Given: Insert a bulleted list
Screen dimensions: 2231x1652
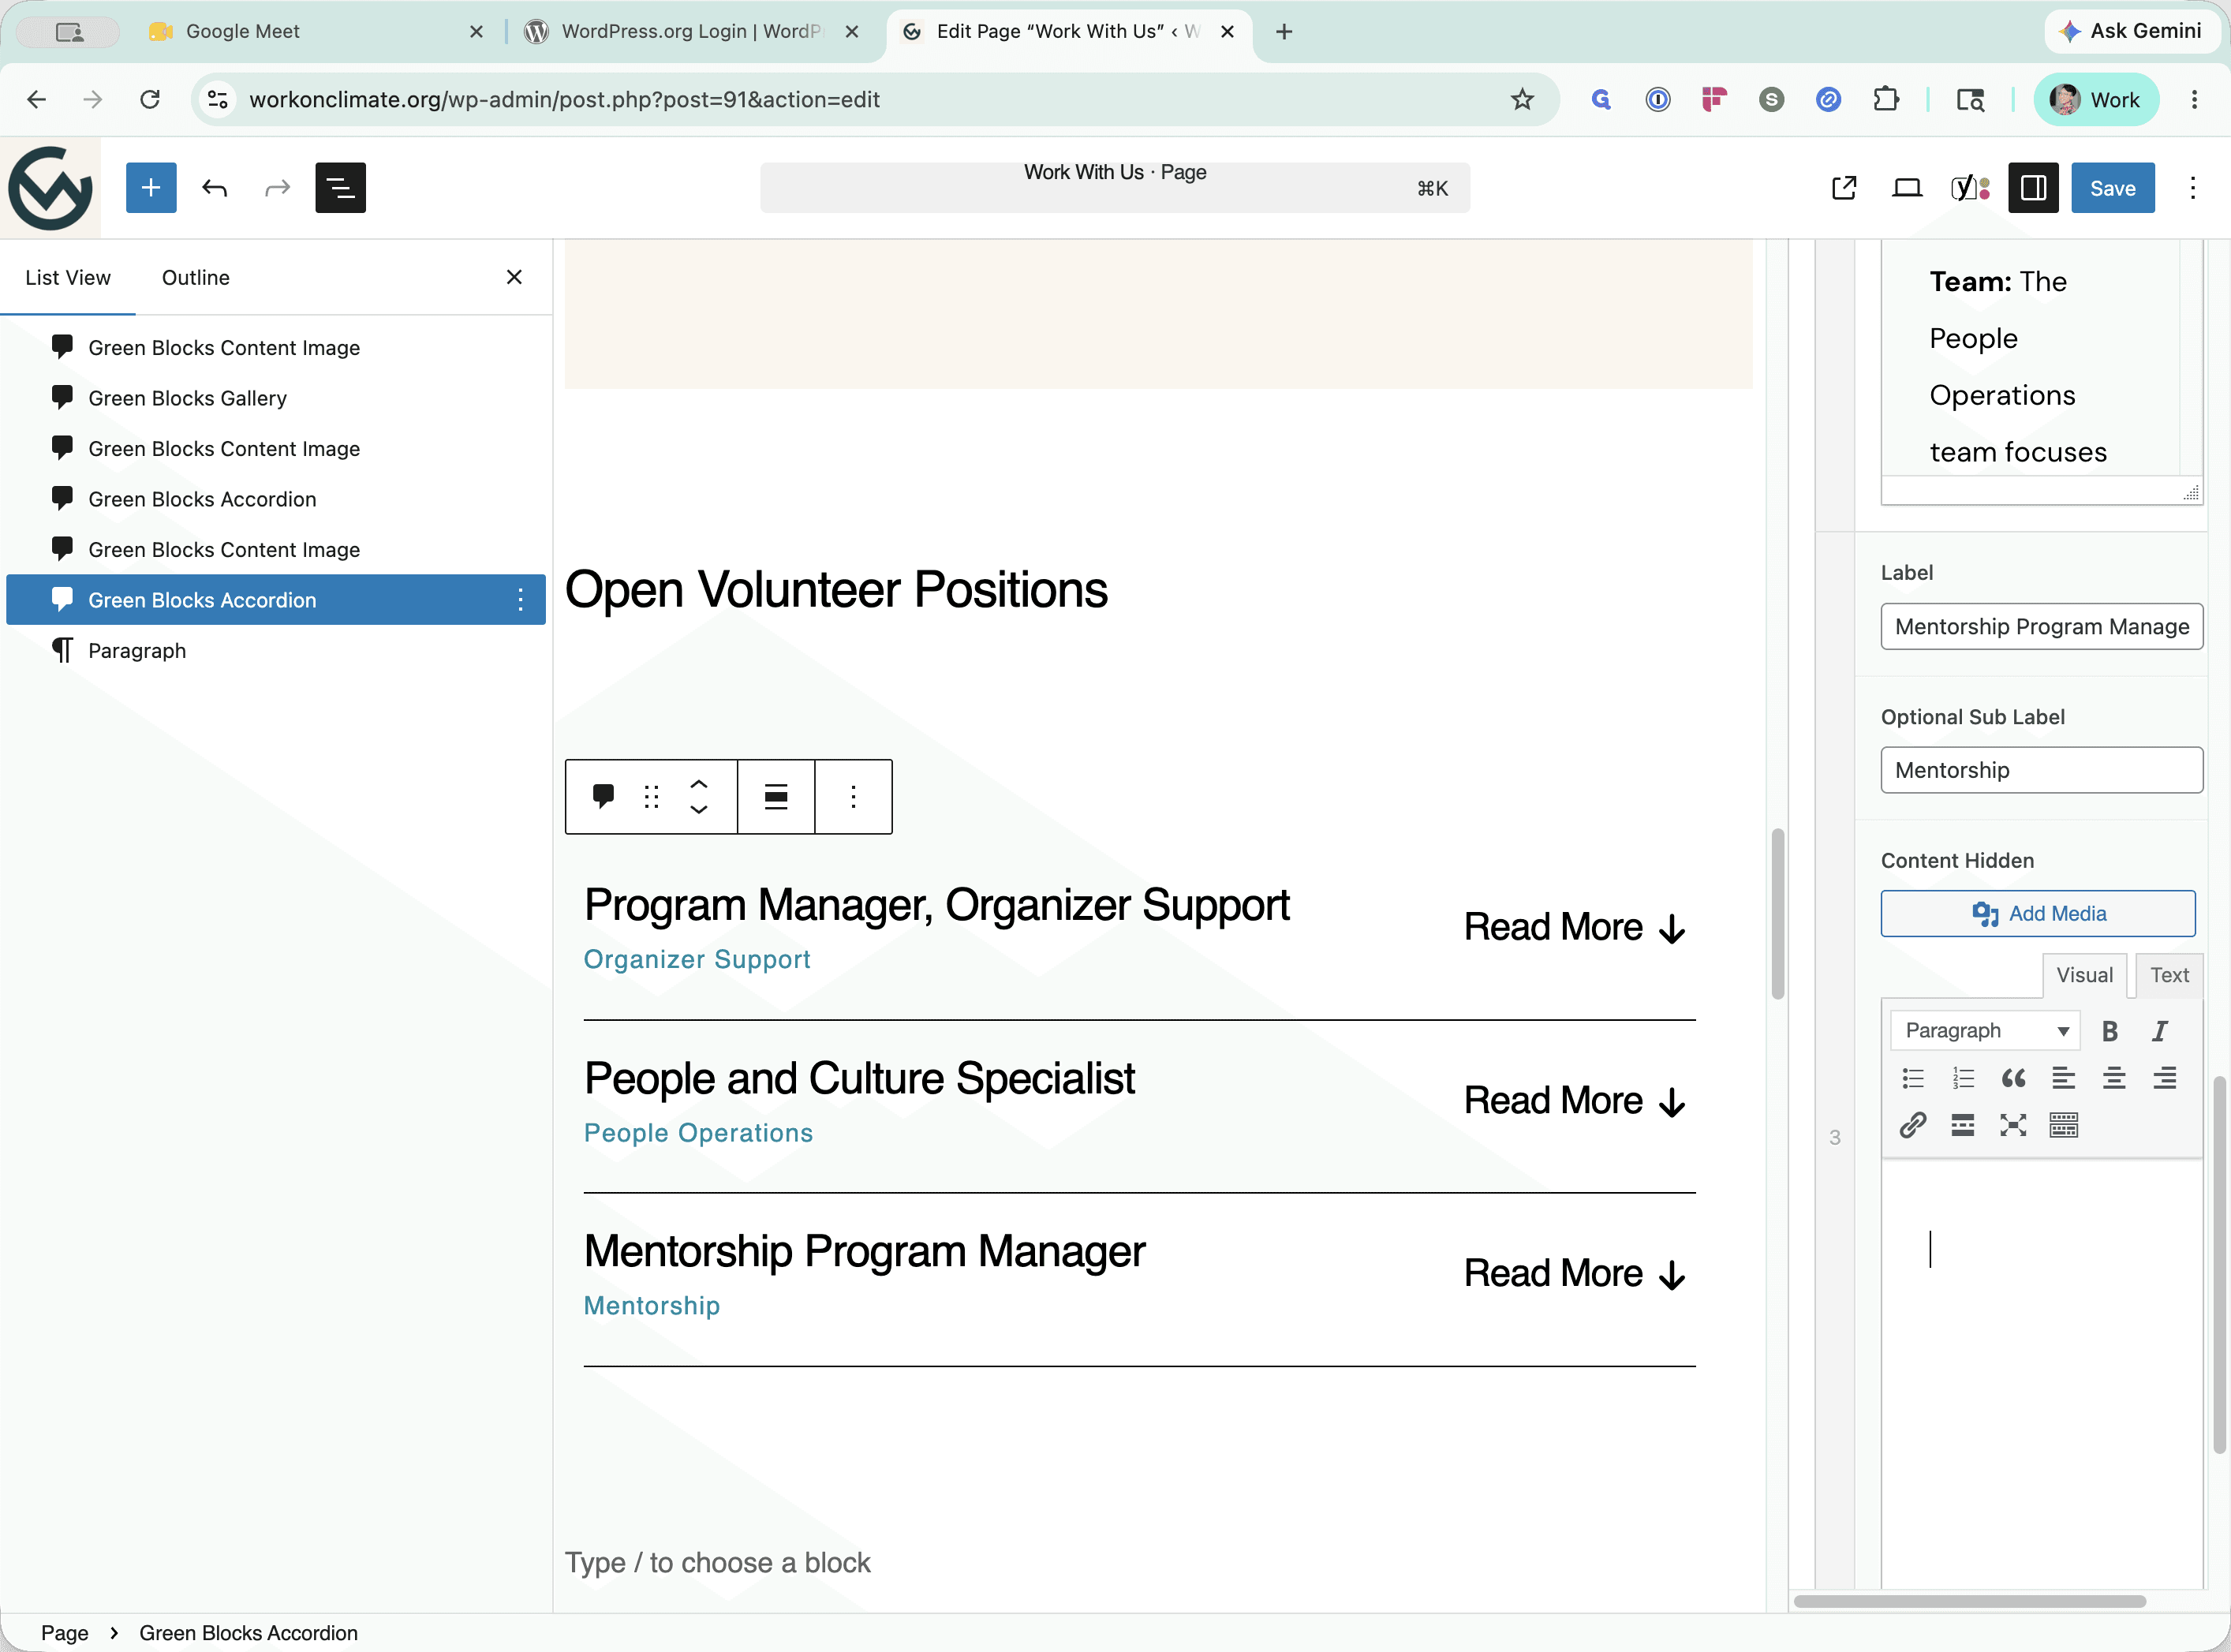Looking at the screenshot, I should click(1912, 1078).
